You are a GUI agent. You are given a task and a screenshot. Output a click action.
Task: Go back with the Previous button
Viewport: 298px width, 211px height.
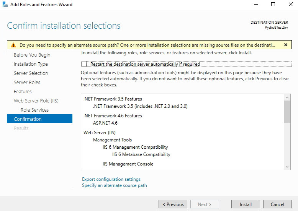[x=173, y=204]
